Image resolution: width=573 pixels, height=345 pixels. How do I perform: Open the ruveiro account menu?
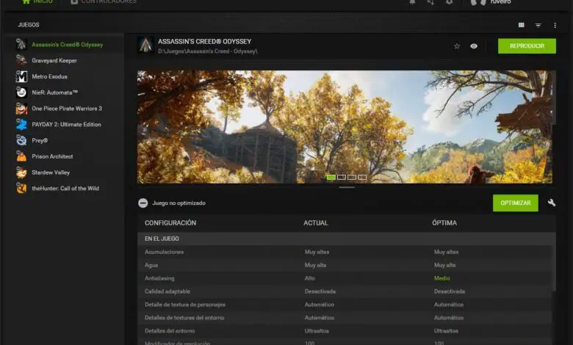coord(491,2)
